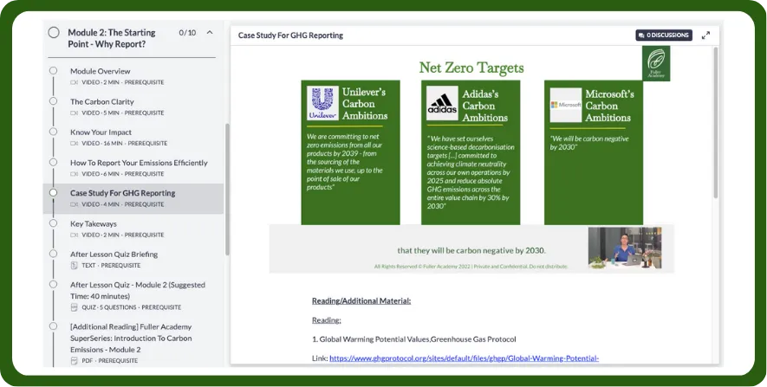Click Microsoft's Carbon Ambitions card heading
The height and width of the screenshot is (387, 767).
point(609,106)
